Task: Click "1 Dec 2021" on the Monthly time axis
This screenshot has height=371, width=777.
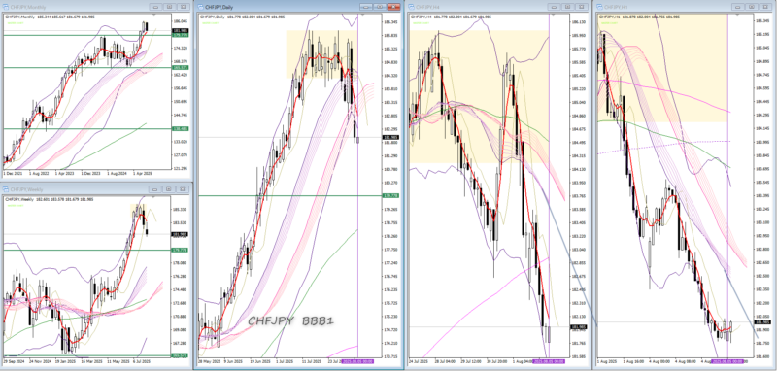Action: (x=12, y=175)
